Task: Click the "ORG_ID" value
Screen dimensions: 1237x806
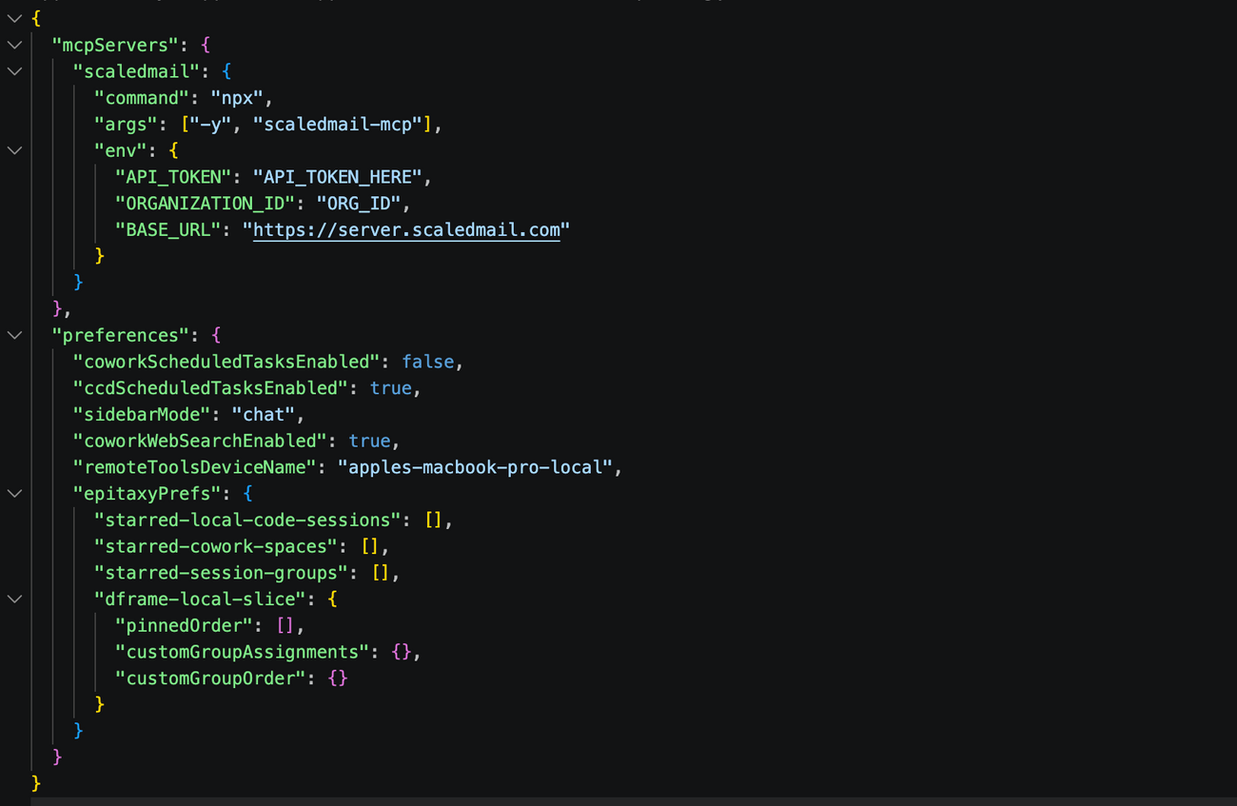Action: (x=359, y=204)
